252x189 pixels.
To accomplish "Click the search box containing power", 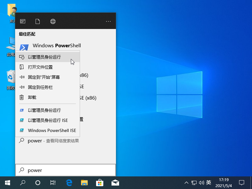I will click(x=66, y=170).
